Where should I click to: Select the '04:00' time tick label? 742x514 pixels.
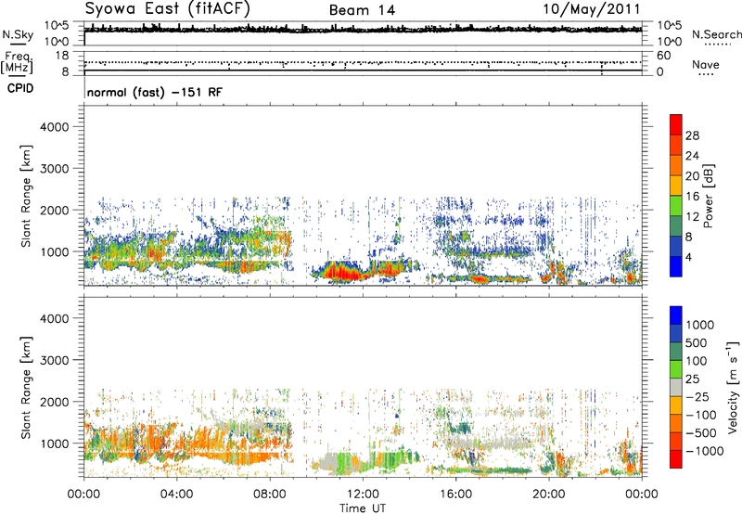176,495
